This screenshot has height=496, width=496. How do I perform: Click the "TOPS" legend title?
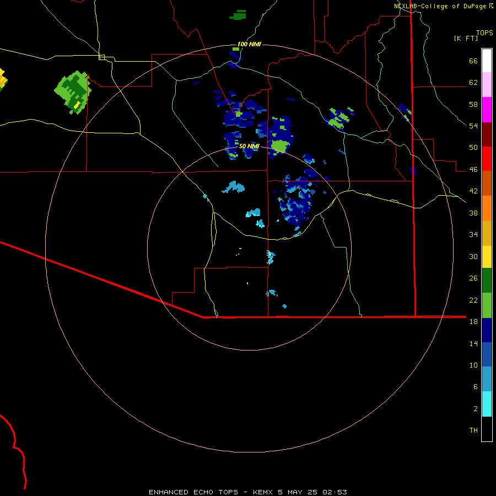point(484,33)
